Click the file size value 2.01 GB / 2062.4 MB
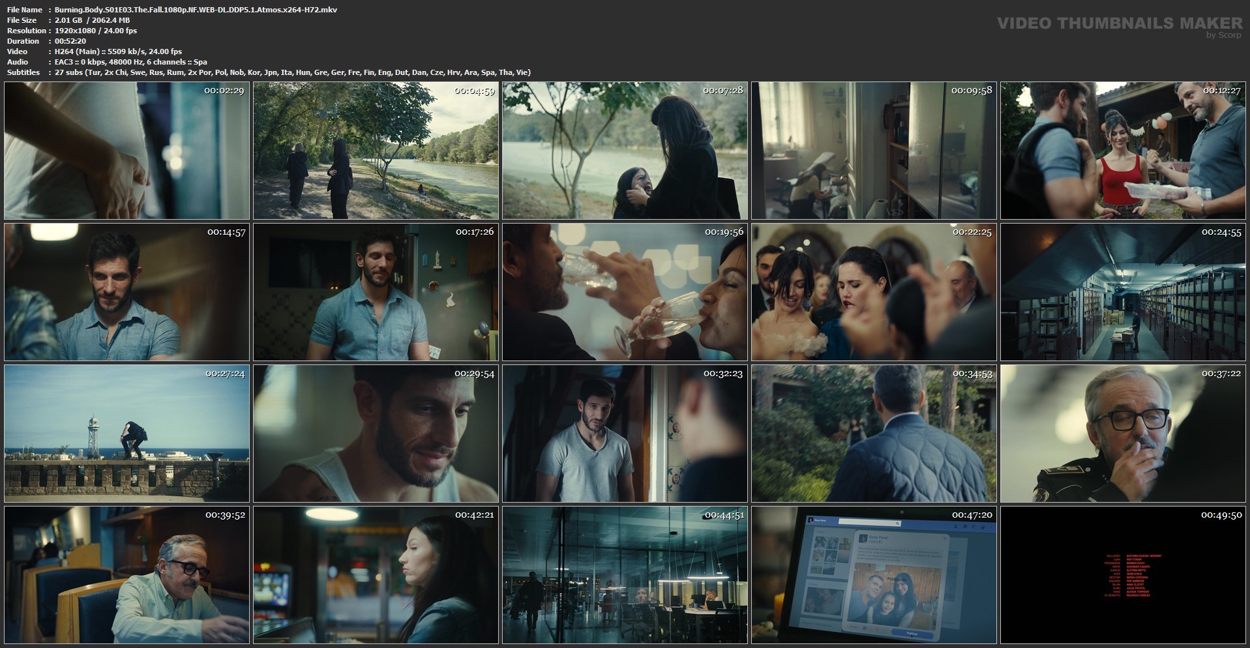 [93, 20]
